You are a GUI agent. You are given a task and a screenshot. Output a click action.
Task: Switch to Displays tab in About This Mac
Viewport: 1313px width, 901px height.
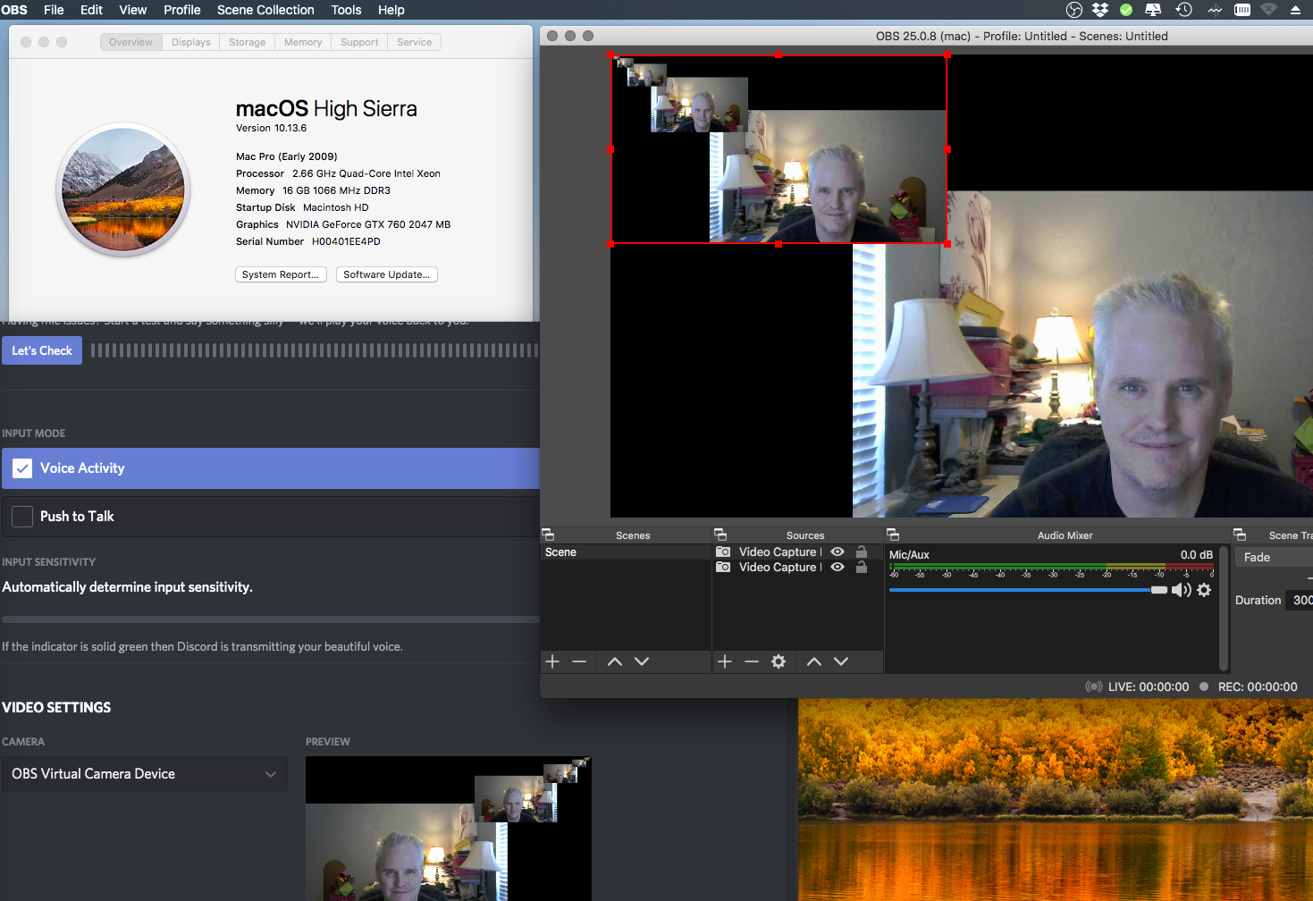pos(191,42)
